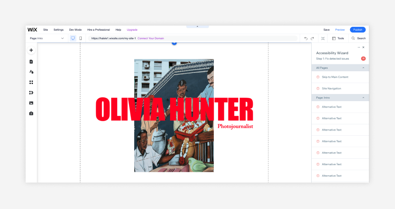Viewport: 395px width, 209px height.
Task: Open more options in Accessibility Wizard panel
Action: coord(359,47)
